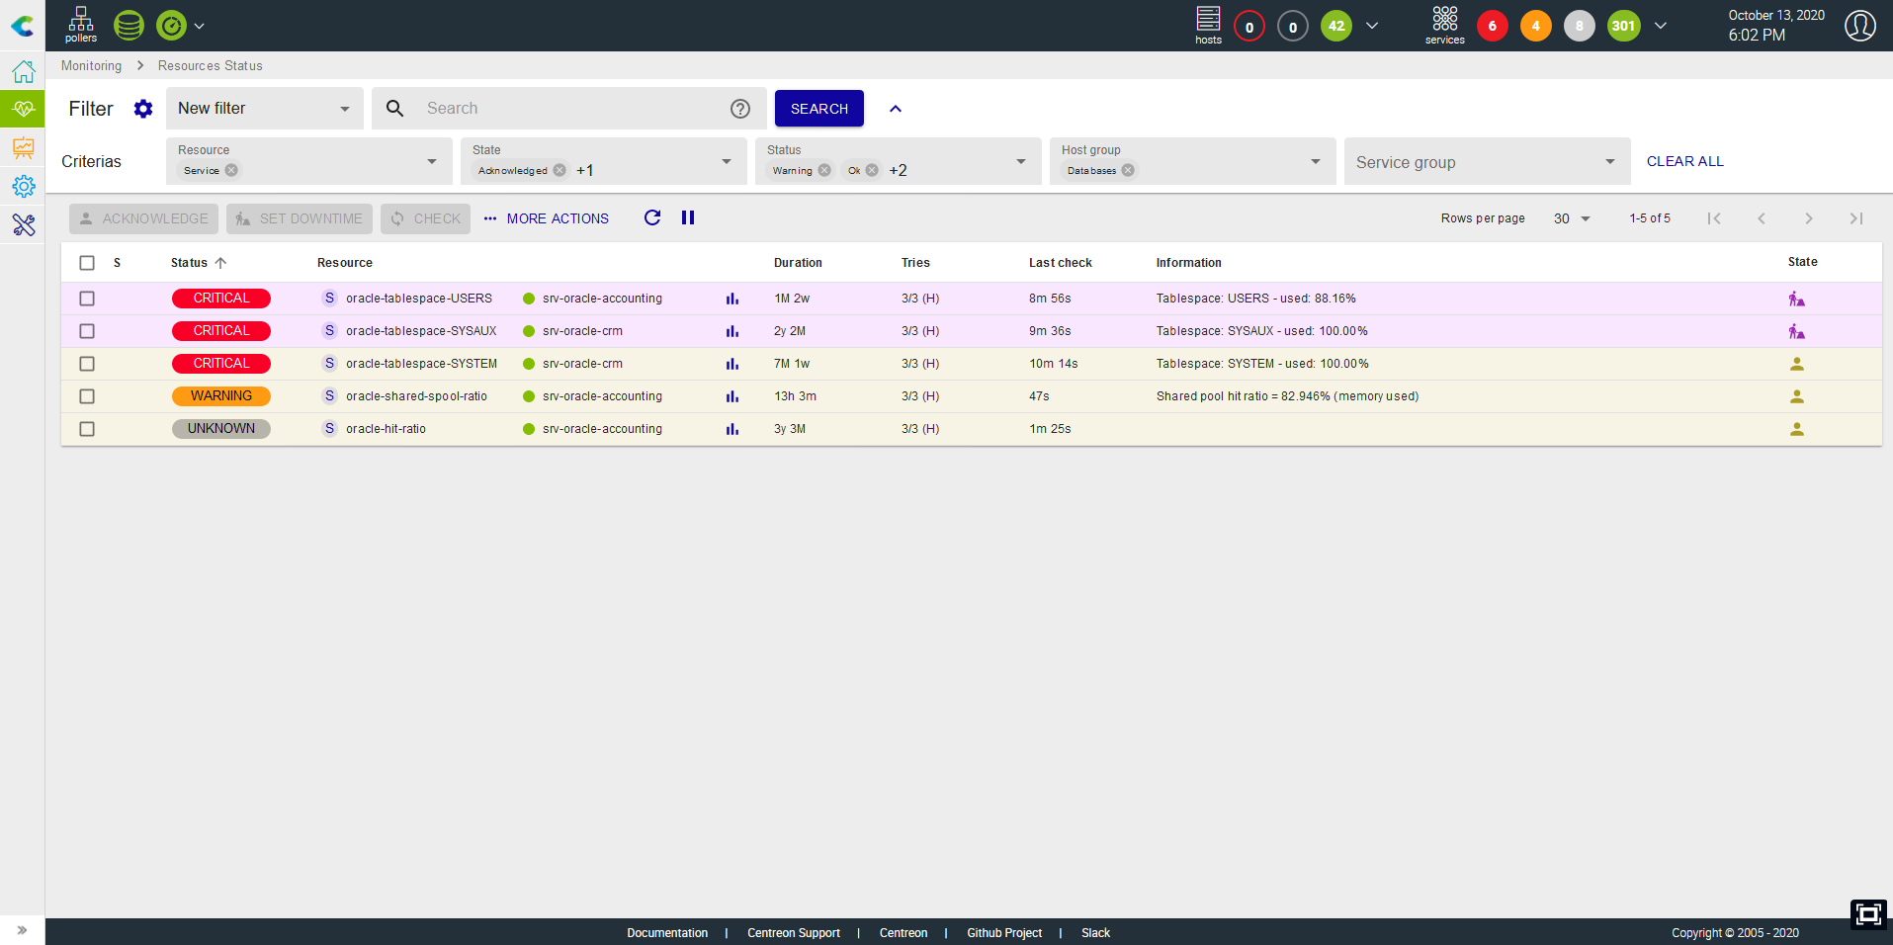Select the oracle-tablespace-SYSAUX row checkbox
The width and height of the screenshot is (1893, 945).
[87, 331]
